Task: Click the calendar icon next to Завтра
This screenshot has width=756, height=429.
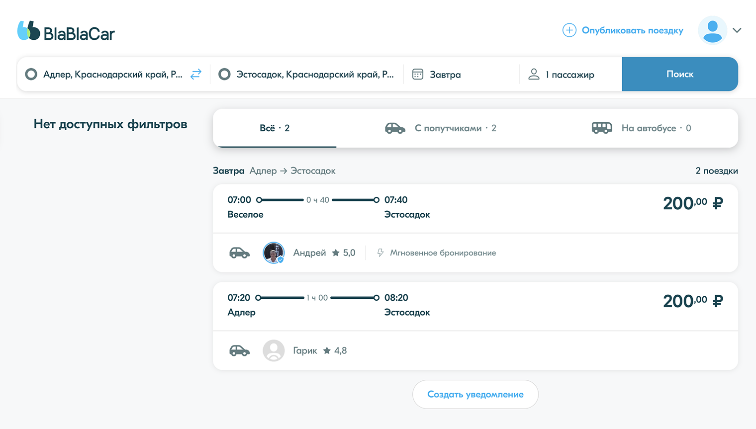Action: [x=418, y=75]
